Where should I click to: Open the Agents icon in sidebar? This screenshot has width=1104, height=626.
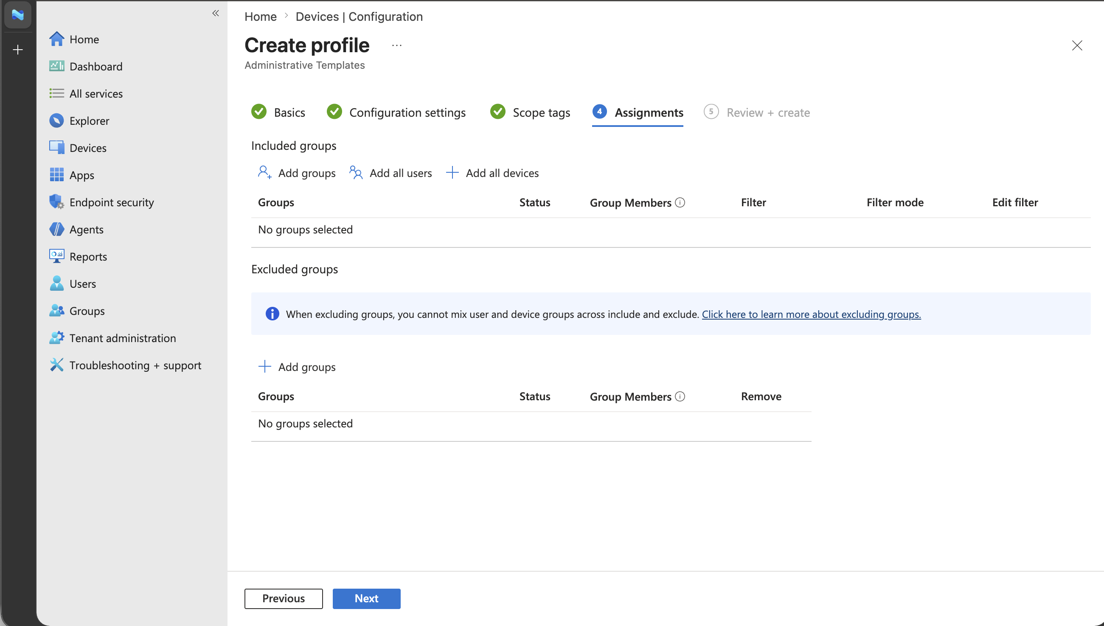tap(56, 229)
